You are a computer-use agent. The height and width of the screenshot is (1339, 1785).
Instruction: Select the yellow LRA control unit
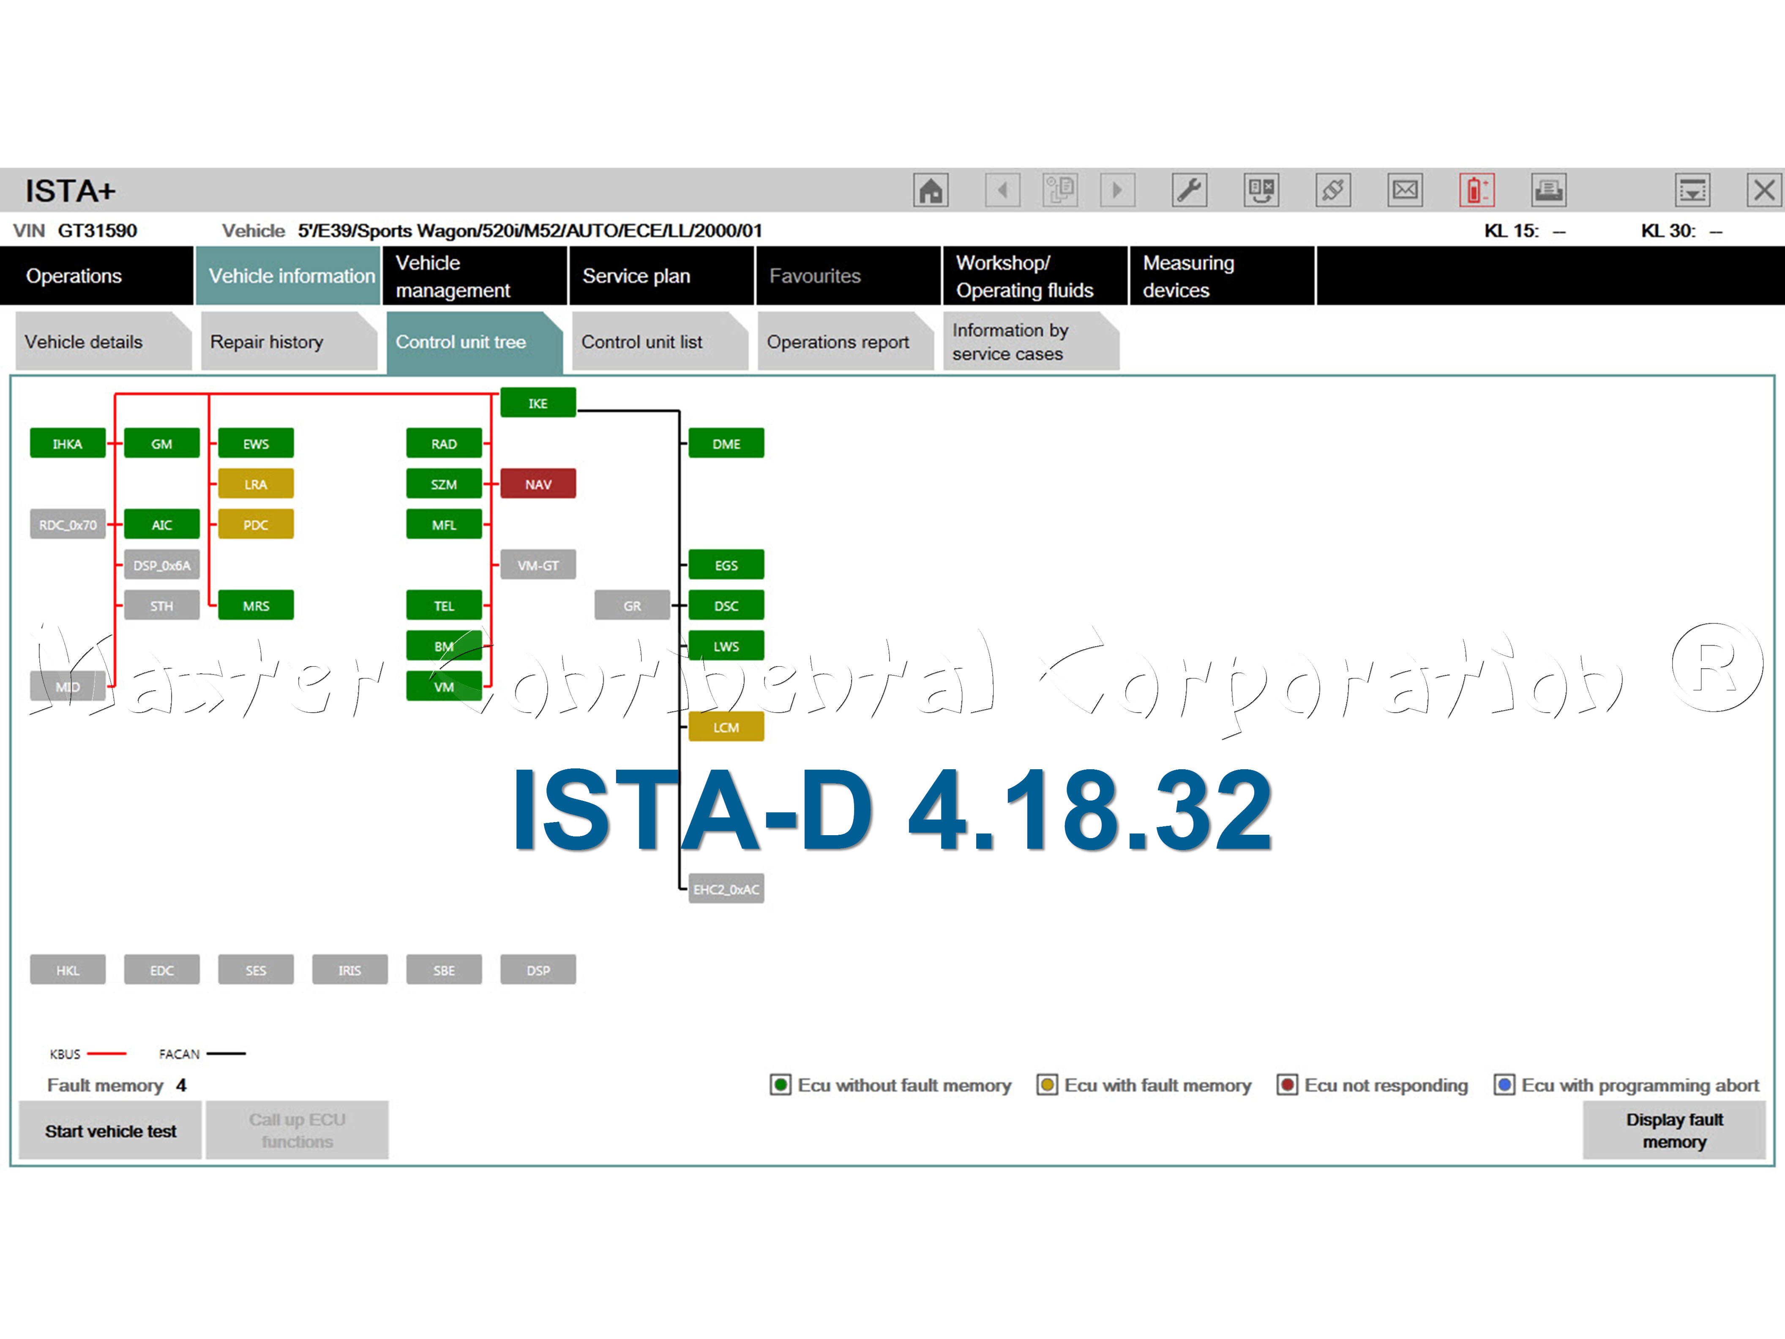pos(256,484)
